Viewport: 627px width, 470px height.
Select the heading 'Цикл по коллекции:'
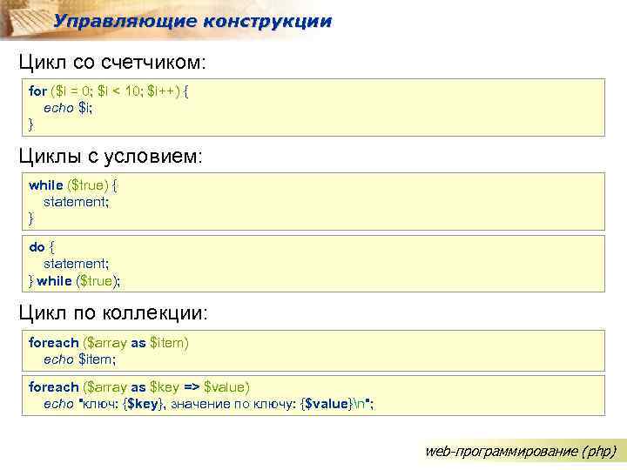[113, 312]
